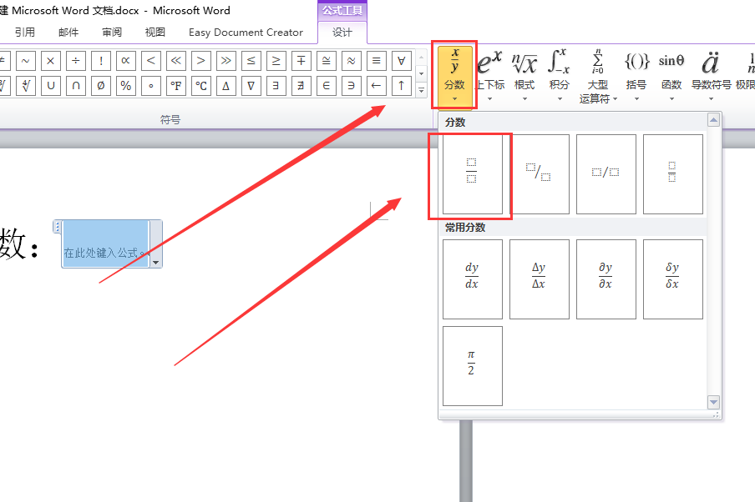Insert the increment Δ symbol
This screenshot has height=502, width=755.
coord(225,86)
